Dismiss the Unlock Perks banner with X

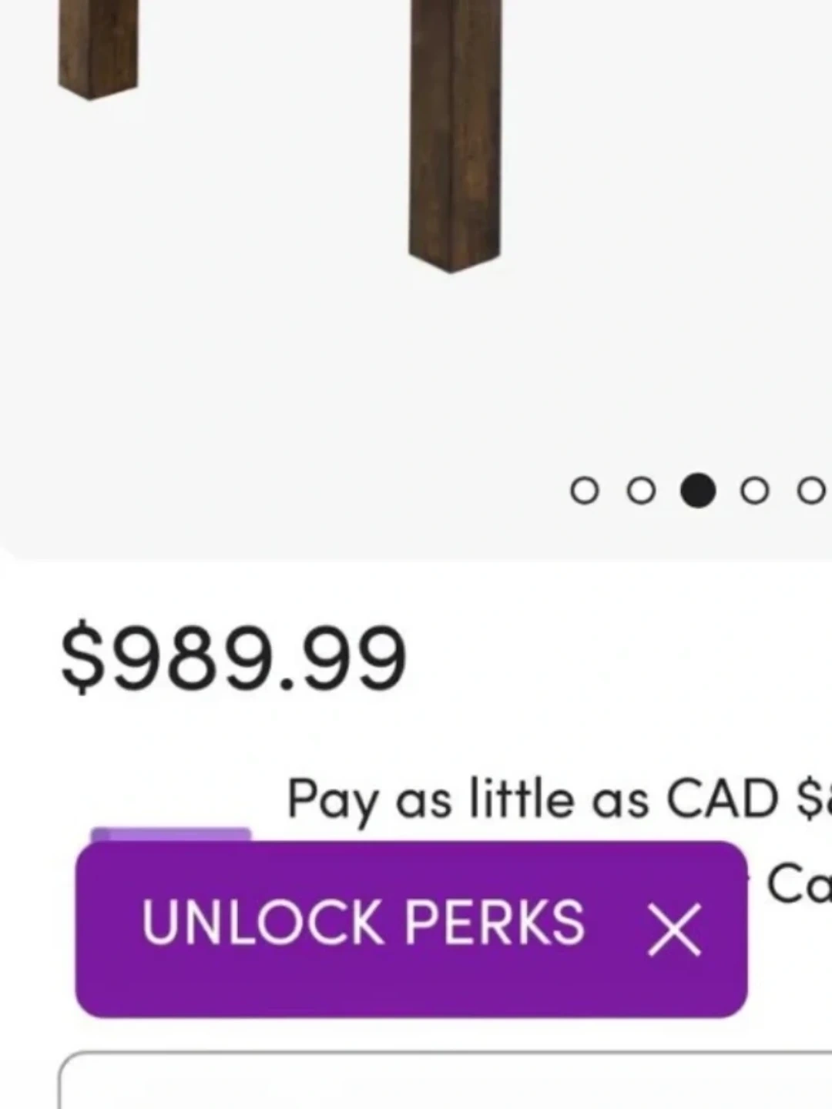(x=674, y=930)
